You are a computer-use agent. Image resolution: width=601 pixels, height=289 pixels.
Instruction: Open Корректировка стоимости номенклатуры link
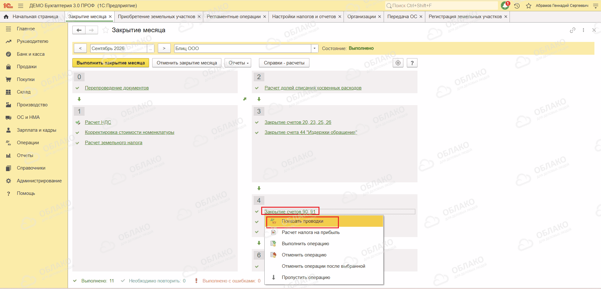point(130,132)
